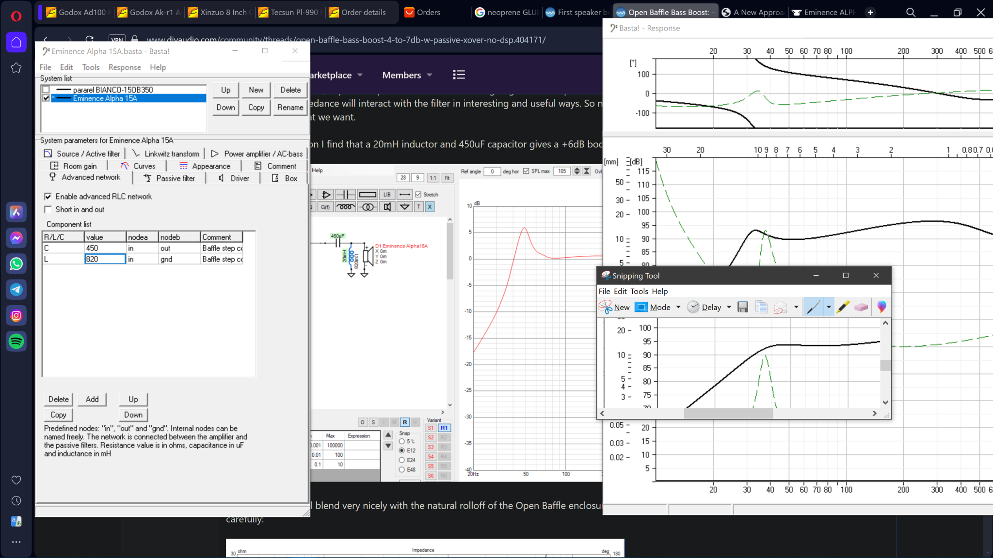Viewport: 993px width, 558px height.
Task: Click Snipping Tool vertical scrollbar thumb
Action: (885, 365)
